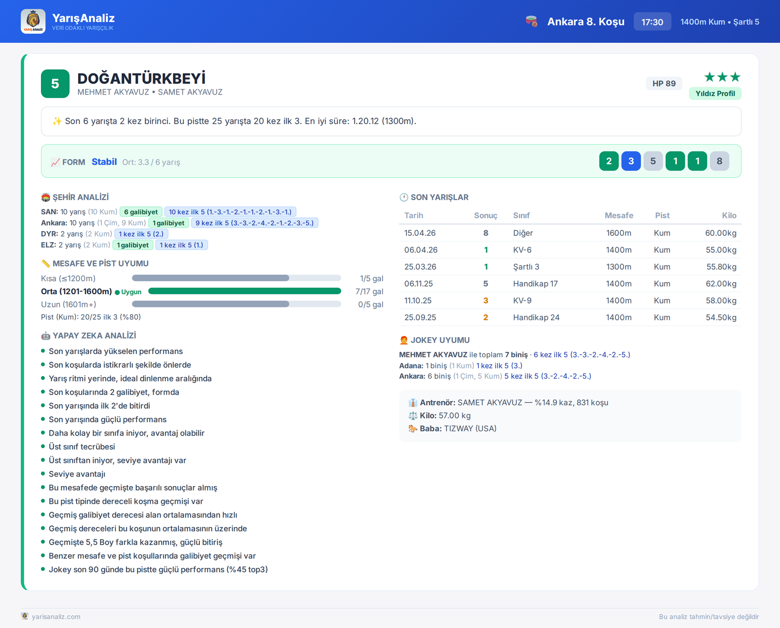Click the footer yarisanaliz.com logo icon
The image size is (780, 628).
tap(25, 616)
